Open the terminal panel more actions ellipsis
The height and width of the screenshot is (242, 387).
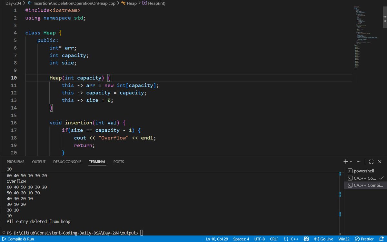click(358, 161)
